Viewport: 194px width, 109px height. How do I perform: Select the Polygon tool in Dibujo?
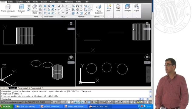point(59,13)
